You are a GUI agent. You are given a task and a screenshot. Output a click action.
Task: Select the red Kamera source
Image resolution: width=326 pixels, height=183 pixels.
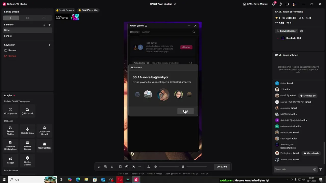pyautogui.click(x=28, y=56)
